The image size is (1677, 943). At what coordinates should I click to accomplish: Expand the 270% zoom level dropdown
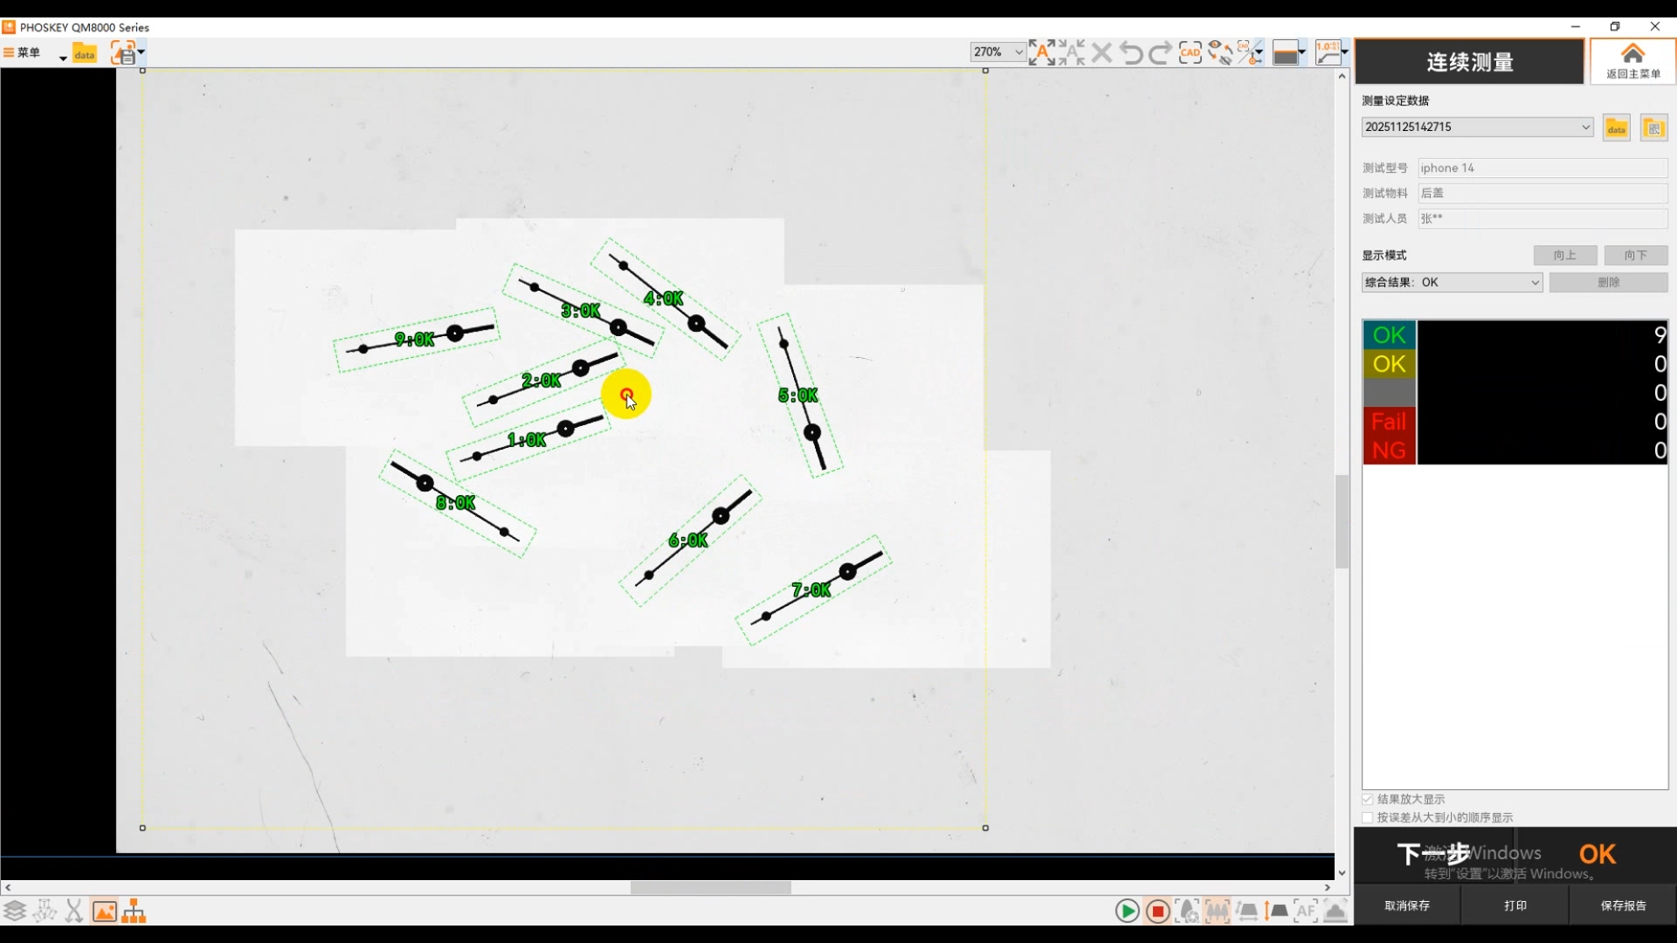(x=1018, y=52)
